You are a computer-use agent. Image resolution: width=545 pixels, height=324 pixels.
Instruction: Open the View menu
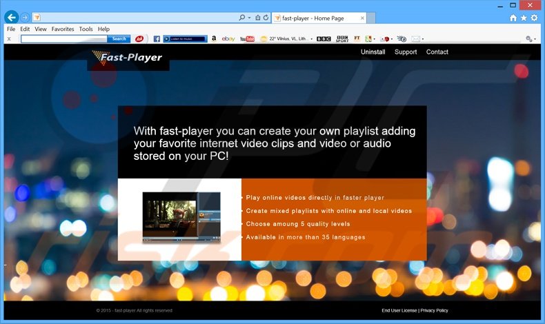click(x=41, y=29)
